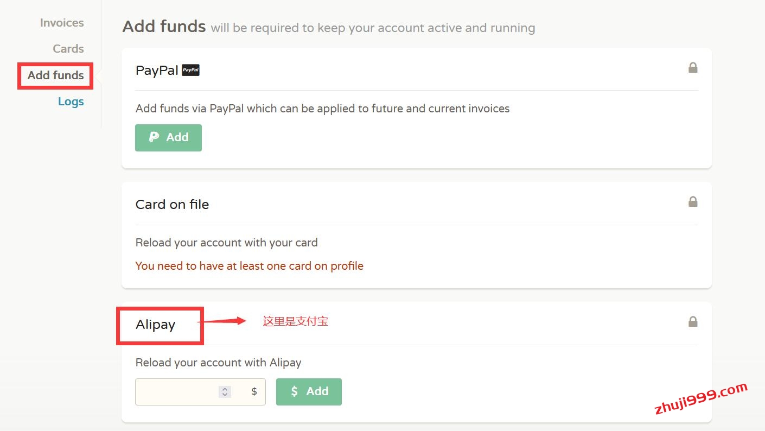765x431 pixels.
Task: Open the Cards section in sidebar
Action: [x=68, y=49]
